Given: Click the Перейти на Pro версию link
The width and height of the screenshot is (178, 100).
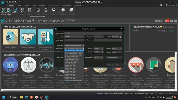Looking at the screenshot, I should (x=166, y=21).
